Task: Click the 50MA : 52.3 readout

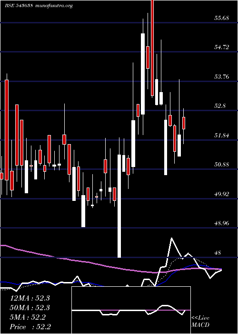Action: tap(30, 308)
